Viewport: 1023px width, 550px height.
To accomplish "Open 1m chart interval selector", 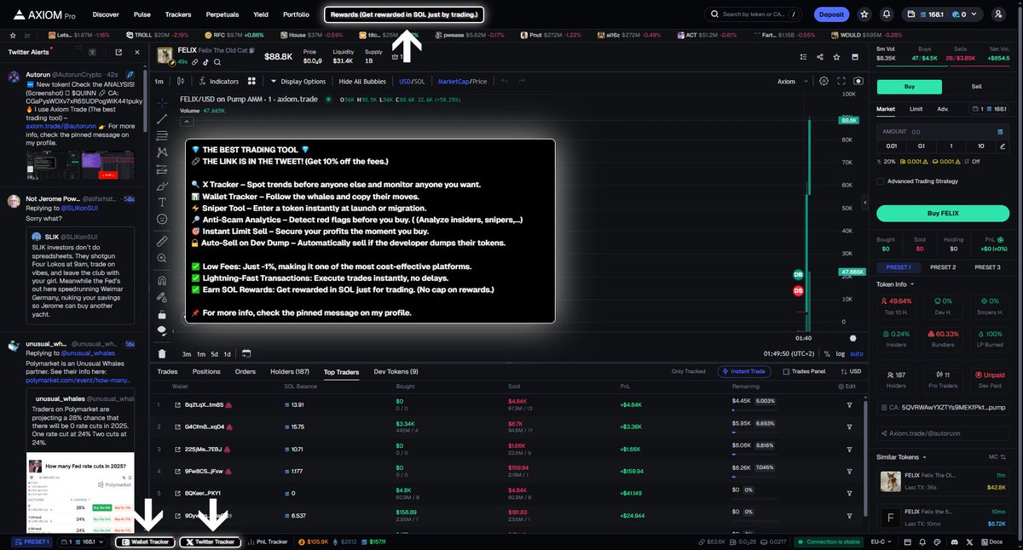I will tap(159, 81).
